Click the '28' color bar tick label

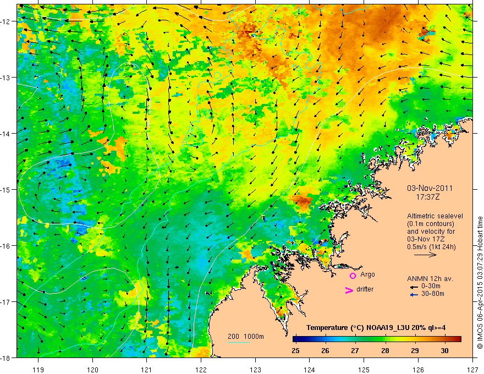pyautogui.click(x=385, y=351)
